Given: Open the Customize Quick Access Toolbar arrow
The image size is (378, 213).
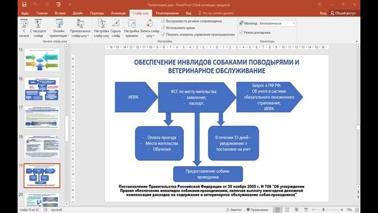Looking at the screenshot, I should (x=70, y=5).
